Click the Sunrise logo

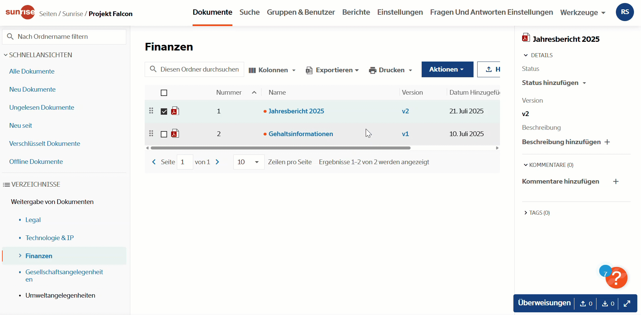[x=20, y=12]
